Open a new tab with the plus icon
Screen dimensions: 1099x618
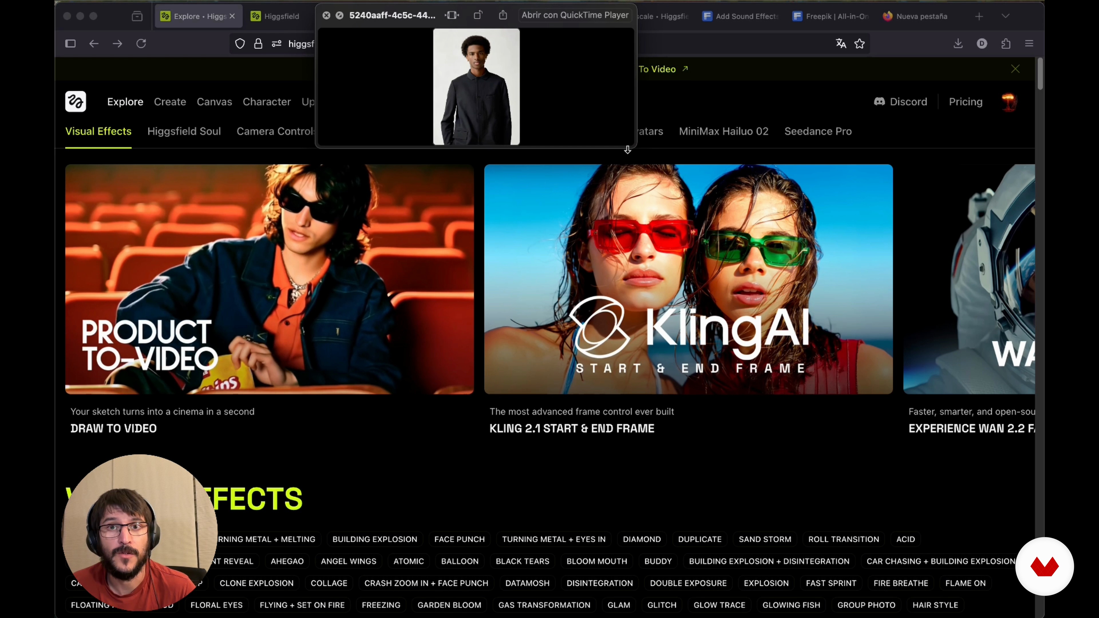[979, 16]
